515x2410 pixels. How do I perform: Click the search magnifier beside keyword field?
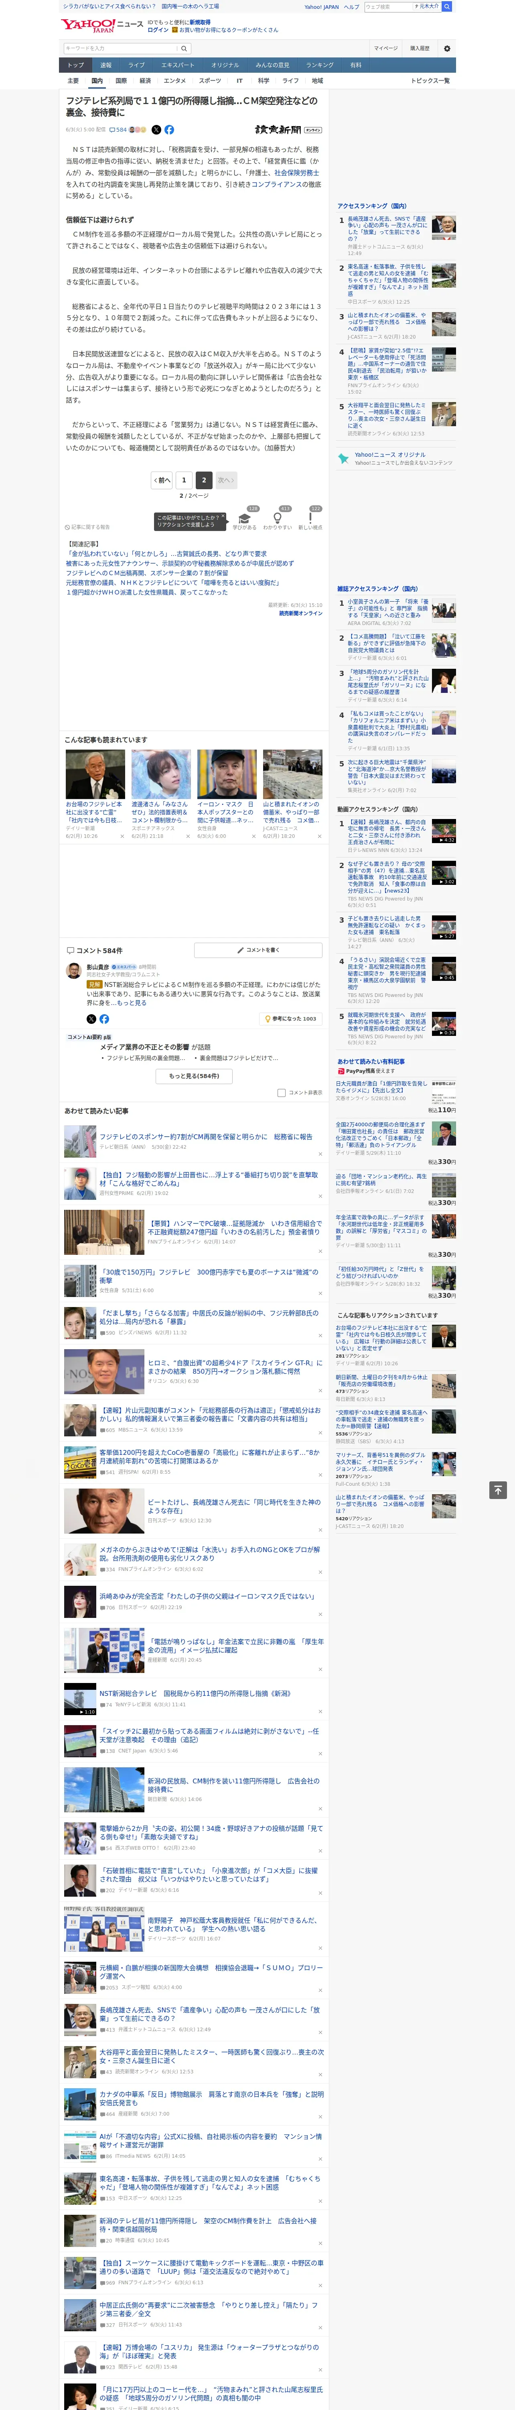184,49
